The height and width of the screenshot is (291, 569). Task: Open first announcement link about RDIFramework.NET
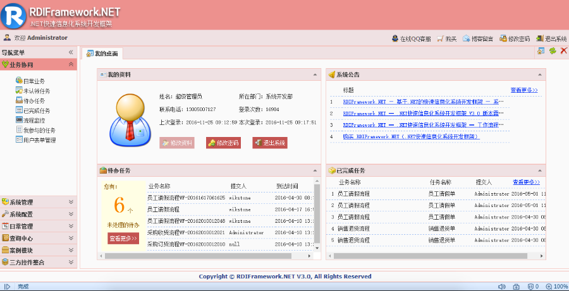click(x=424, y=102)
